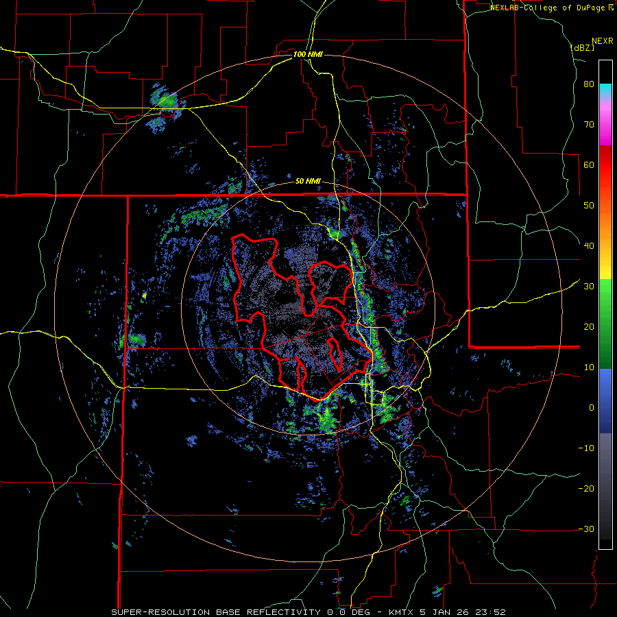Click the NEXR label at the top right

pyautogui.click(x=602, y=41)
